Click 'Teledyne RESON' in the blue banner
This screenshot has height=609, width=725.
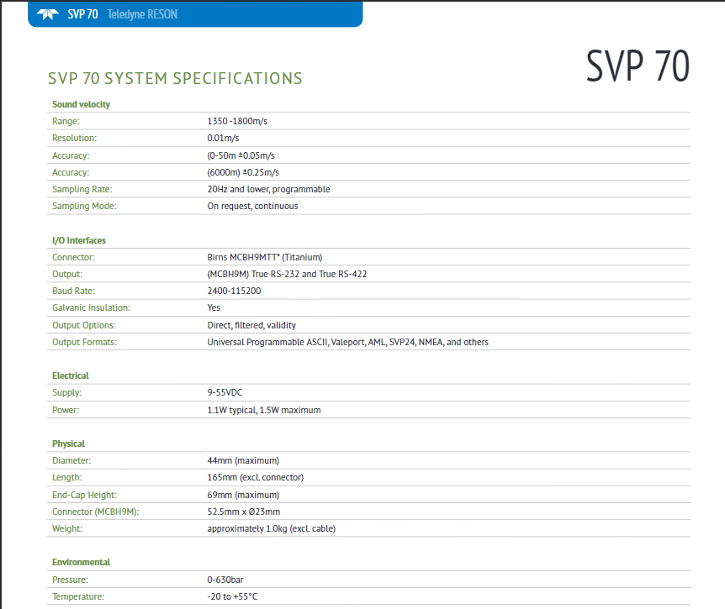click(x=142, y=14)
